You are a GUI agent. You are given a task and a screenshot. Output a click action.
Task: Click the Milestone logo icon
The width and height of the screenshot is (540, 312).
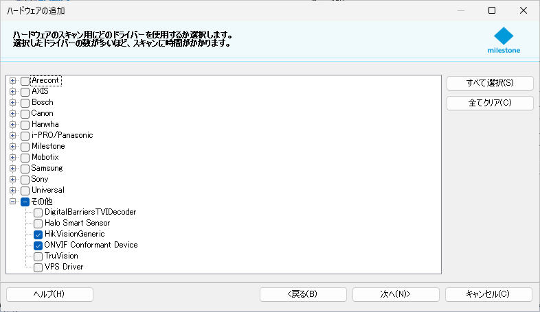504,40
